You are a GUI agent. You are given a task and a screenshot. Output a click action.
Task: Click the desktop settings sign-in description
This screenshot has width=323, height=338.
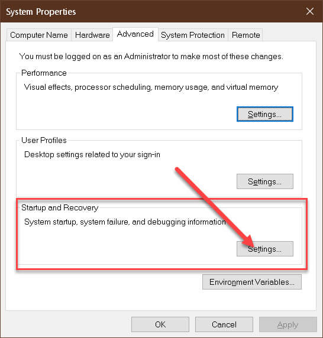pos(92,155)
